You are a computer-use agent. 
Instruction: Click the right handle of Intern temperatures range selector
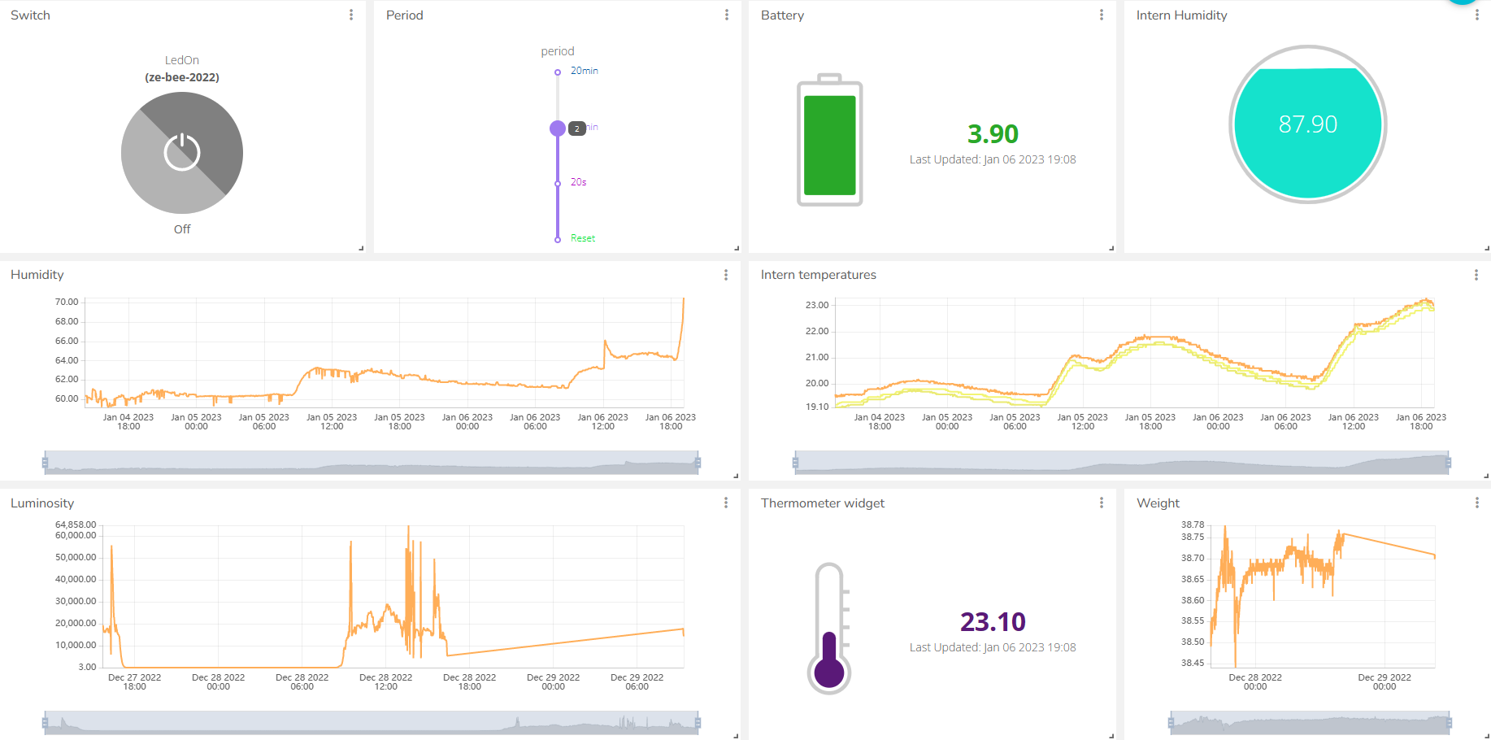click(x=1448, y=463)
